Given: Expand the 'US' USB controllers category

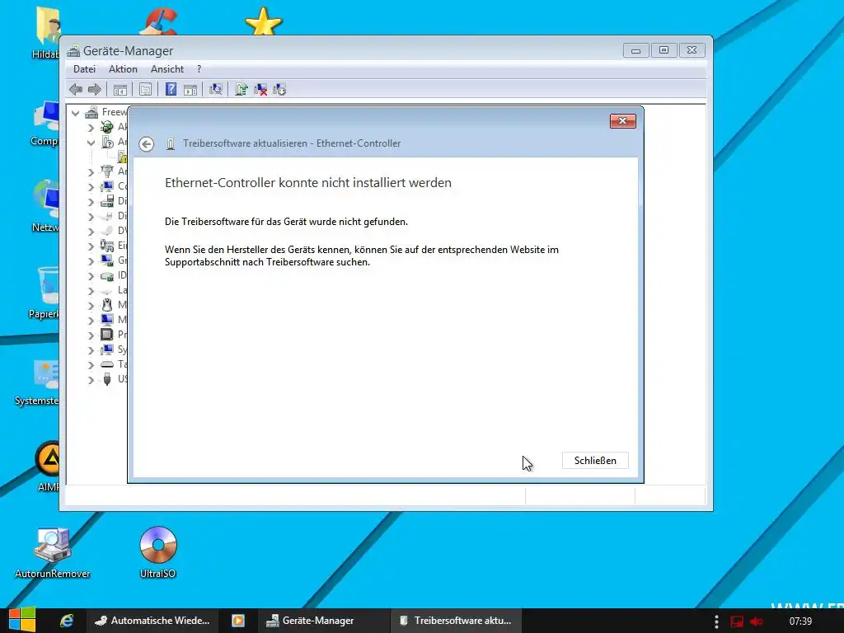Looking at the screenshot, I should [91, 380].
